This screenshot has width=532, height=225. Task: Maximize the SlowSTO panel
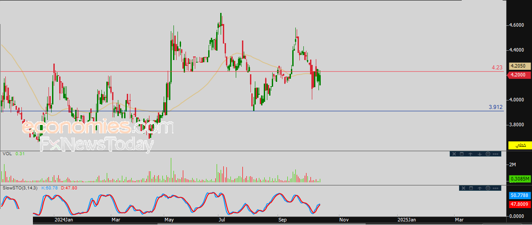click(x=471, y=188)
